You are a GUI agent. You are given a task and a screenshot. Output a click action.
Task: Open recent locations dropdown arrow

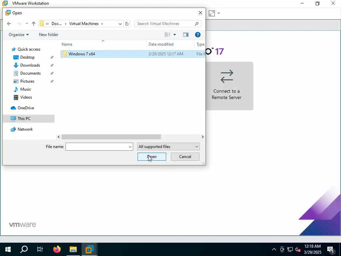(x=27, y=24)
